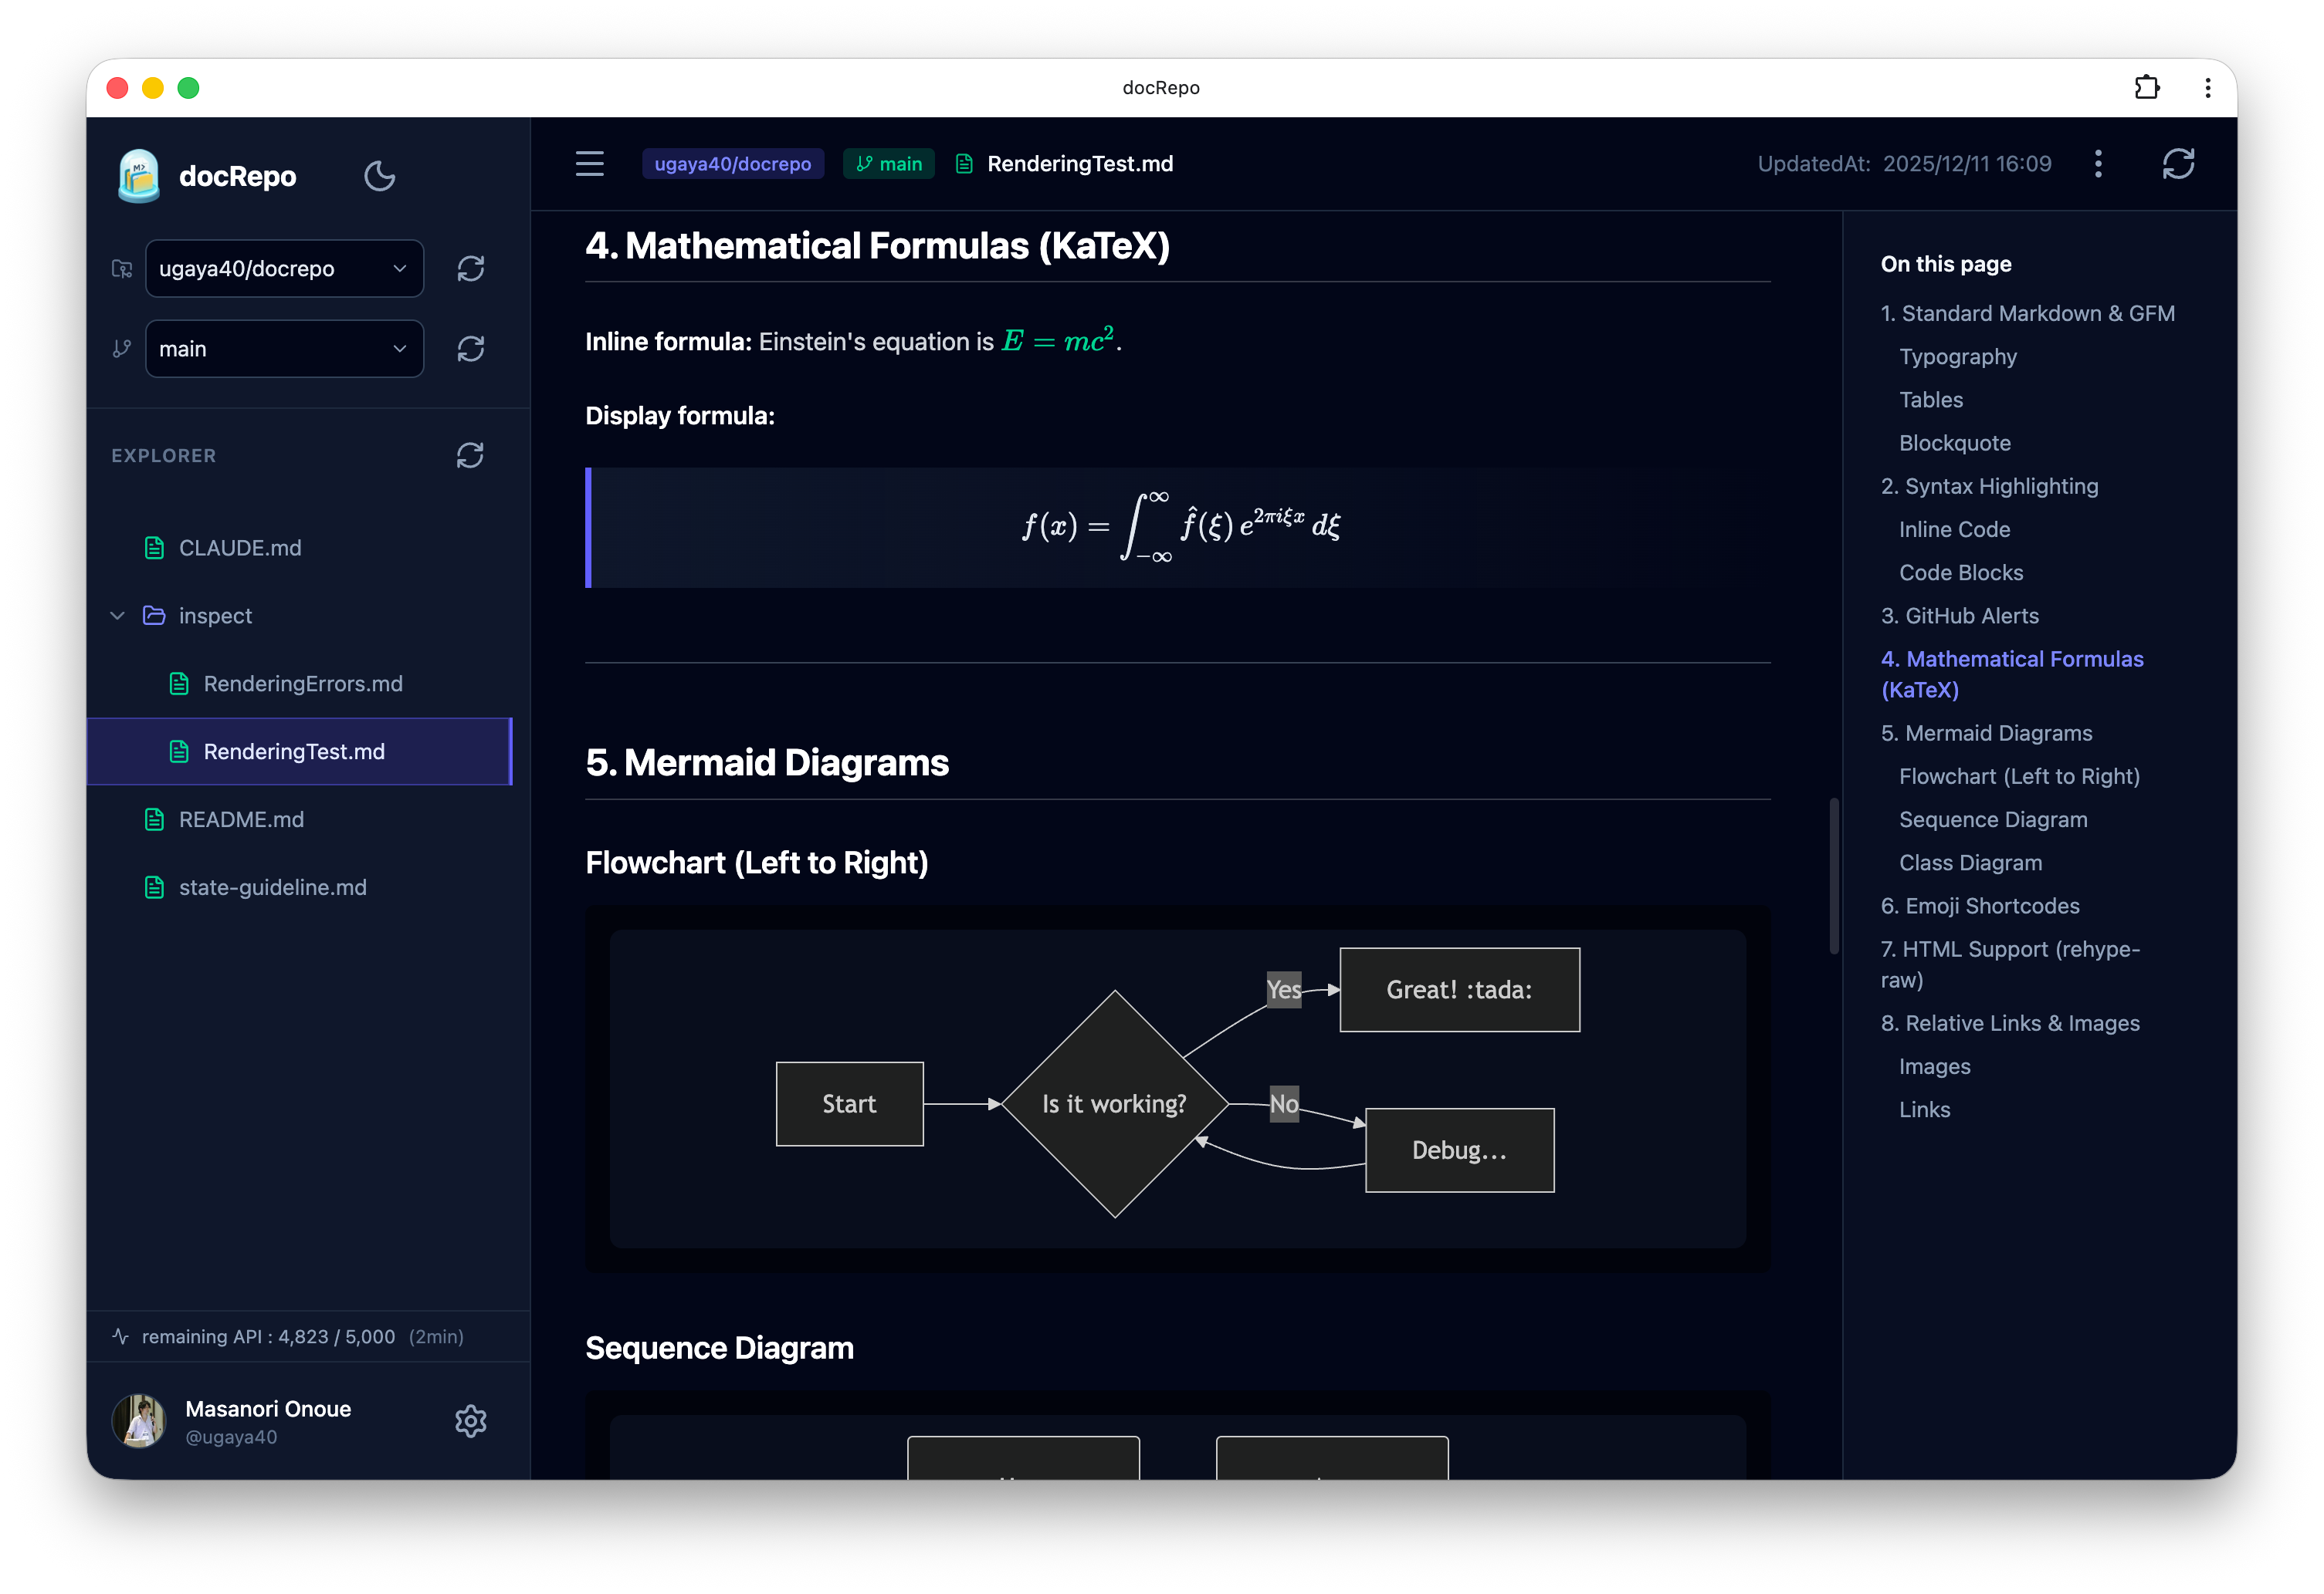Open the hamburger menu in the header
The height and width of the screenshot is (1594, 2324).
coord(589,164)
